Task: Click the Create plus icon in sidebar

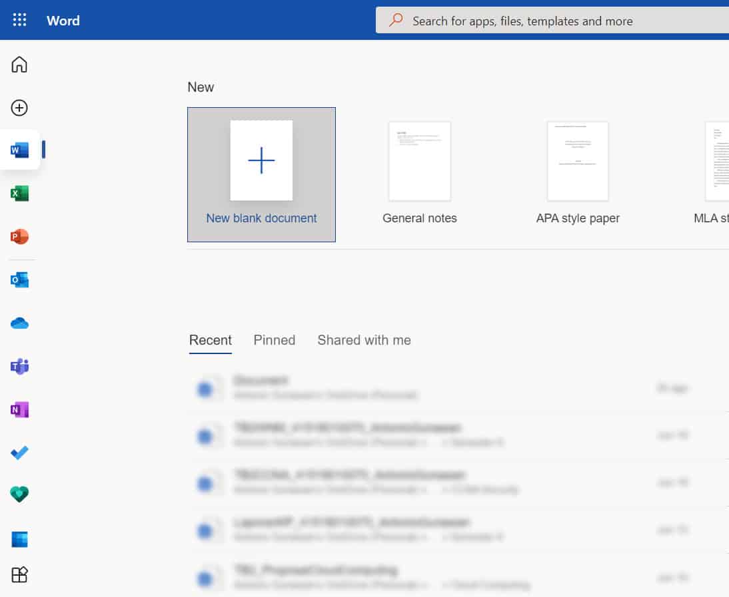Action: [19, 108]
